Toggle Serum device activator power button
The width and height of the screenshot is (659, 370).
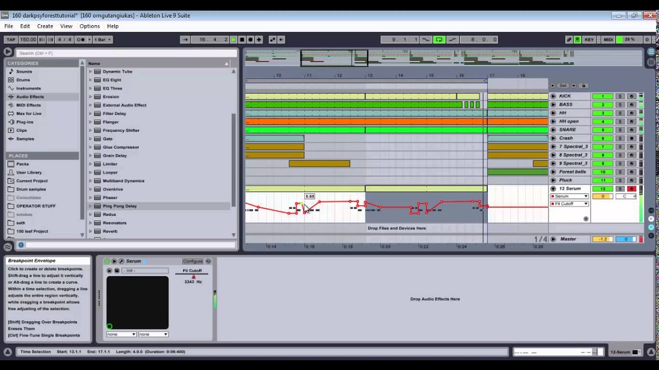pyautogui.click(x=108, y=261)
